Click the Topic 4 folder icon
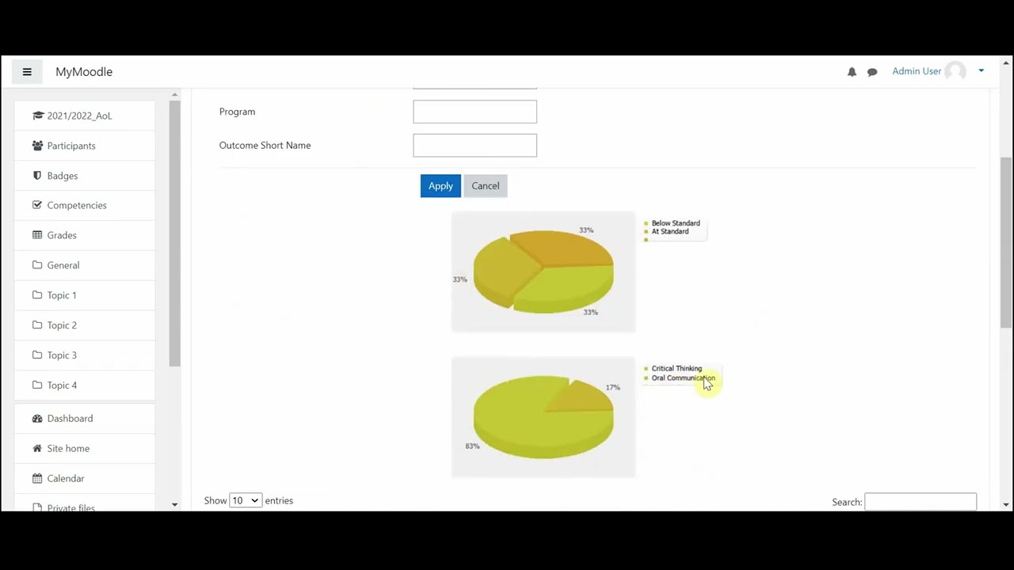 point(37,386)
